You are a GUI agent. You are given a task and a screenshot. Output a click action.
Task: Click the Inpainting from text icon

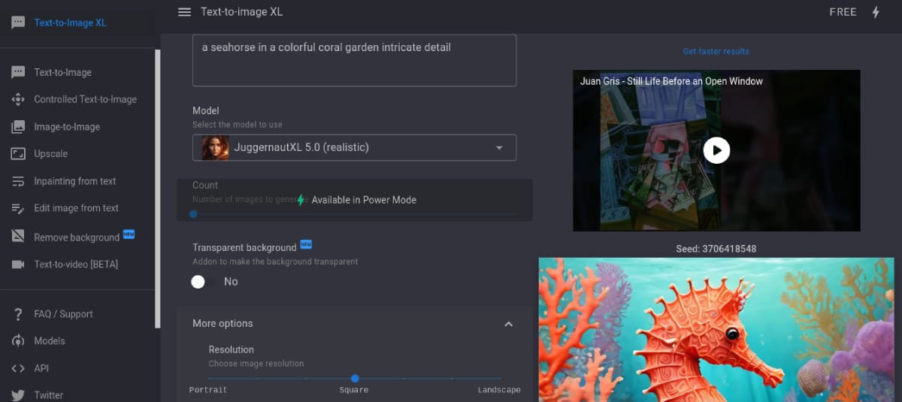(x=18, y=181)
